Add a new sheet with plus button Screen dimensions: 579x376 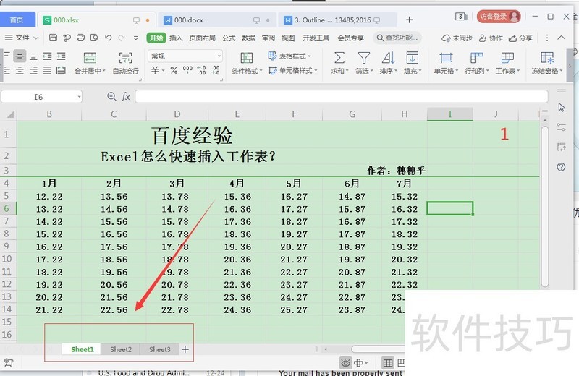pyautogui.click(x=185, y=349)
